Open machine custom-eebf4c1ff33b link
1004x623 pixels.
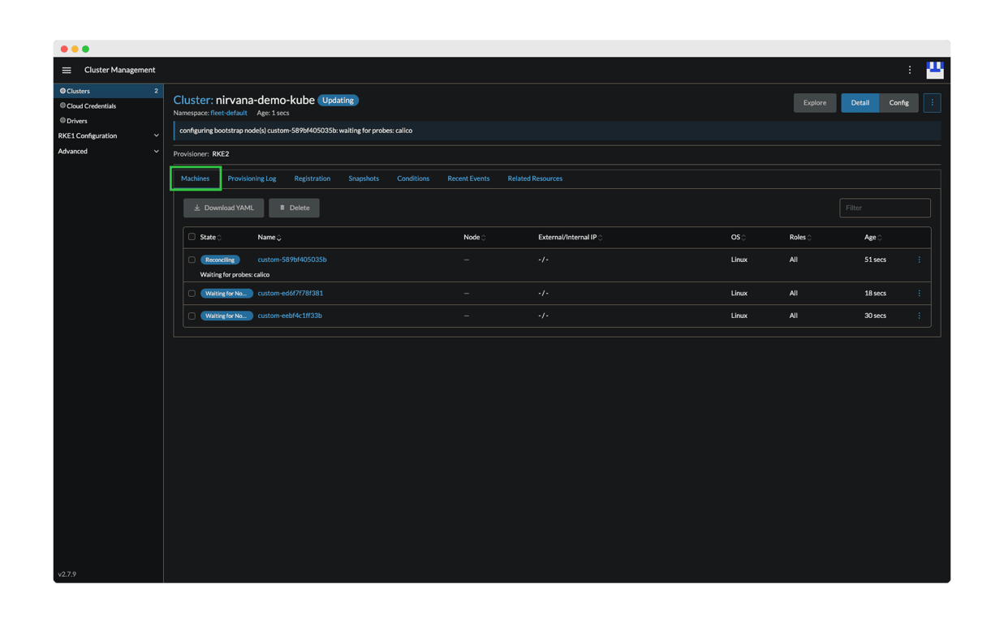pyautogui.click(x=290, y=316)
